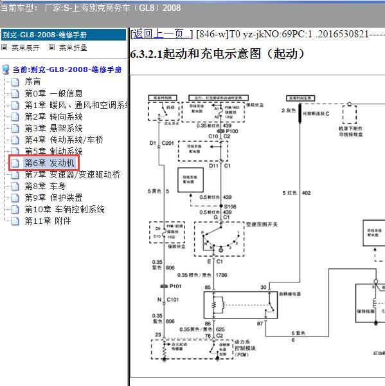
Task: Click the 动力系控制模块 (PCM) label
Action: point(245,348)
